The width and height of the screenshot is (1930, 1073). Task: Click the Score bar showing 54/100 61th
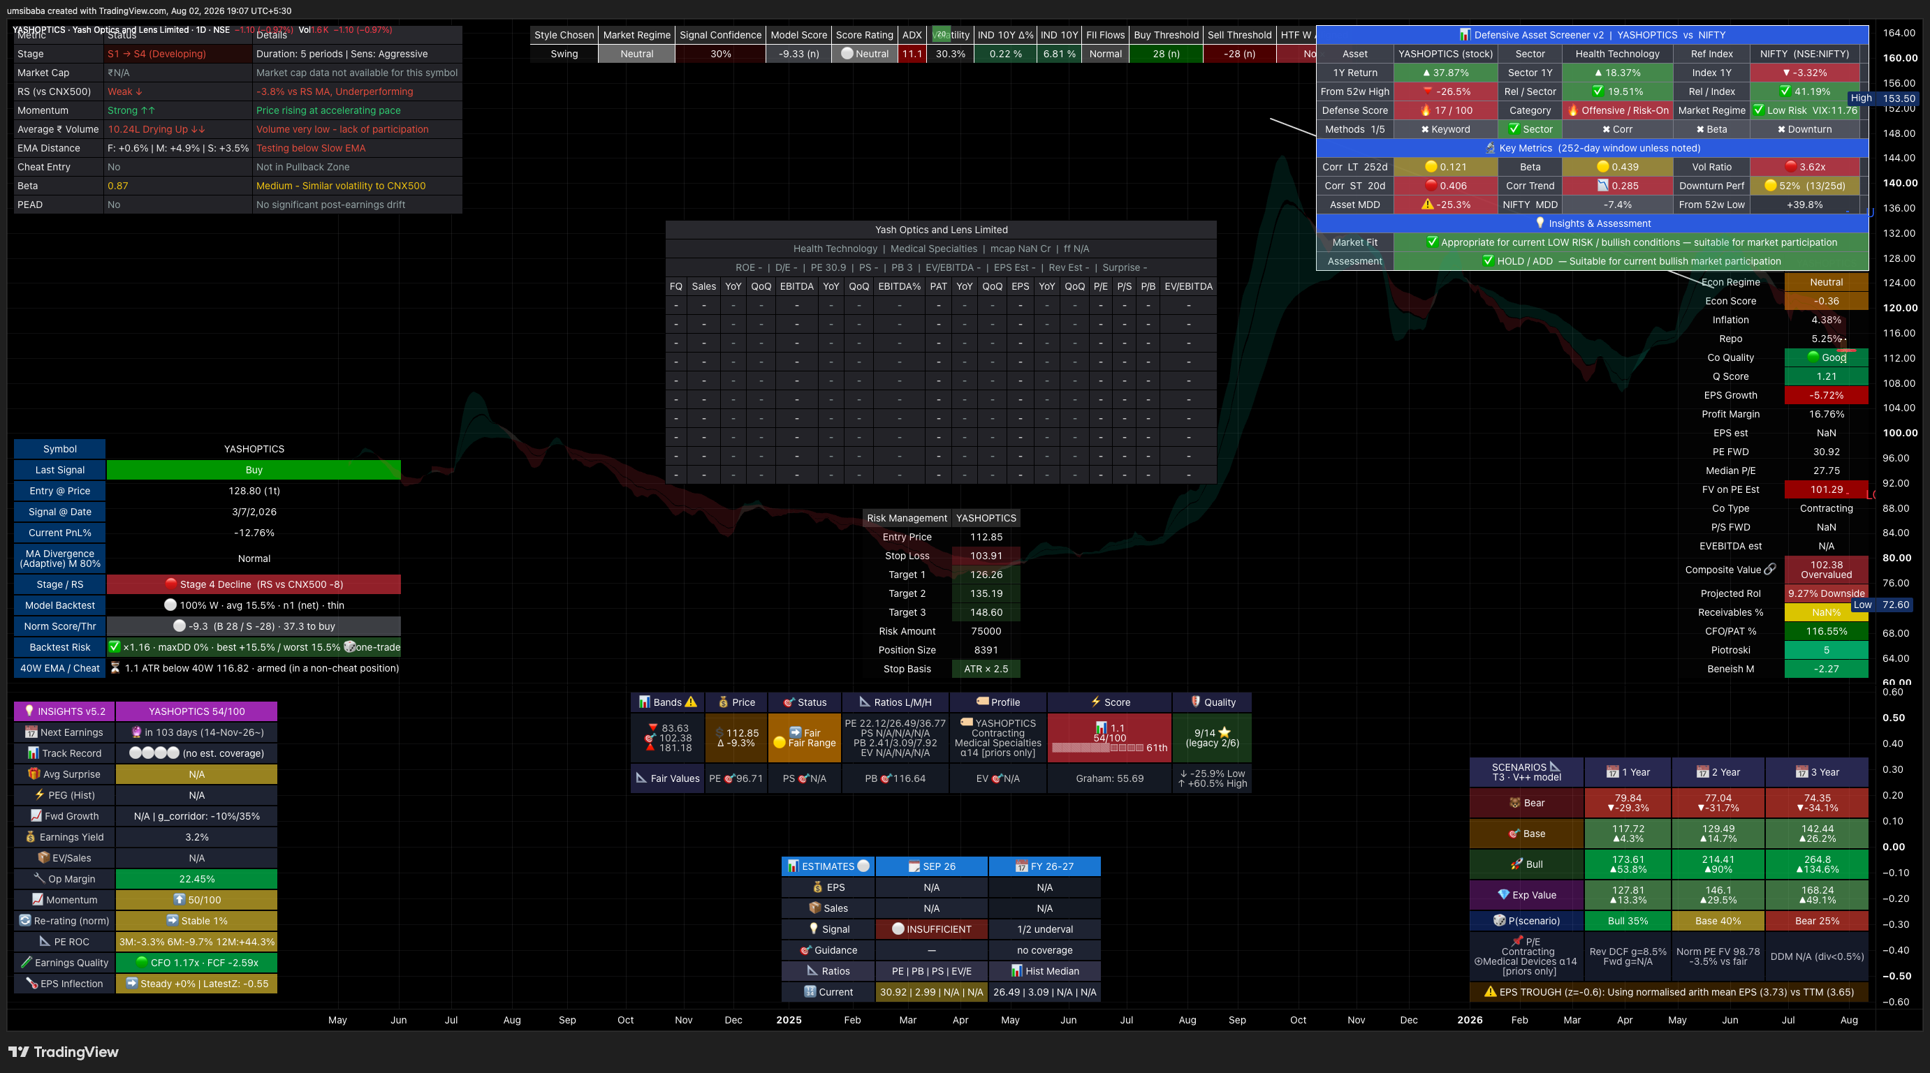click(x=1109, y=737)
